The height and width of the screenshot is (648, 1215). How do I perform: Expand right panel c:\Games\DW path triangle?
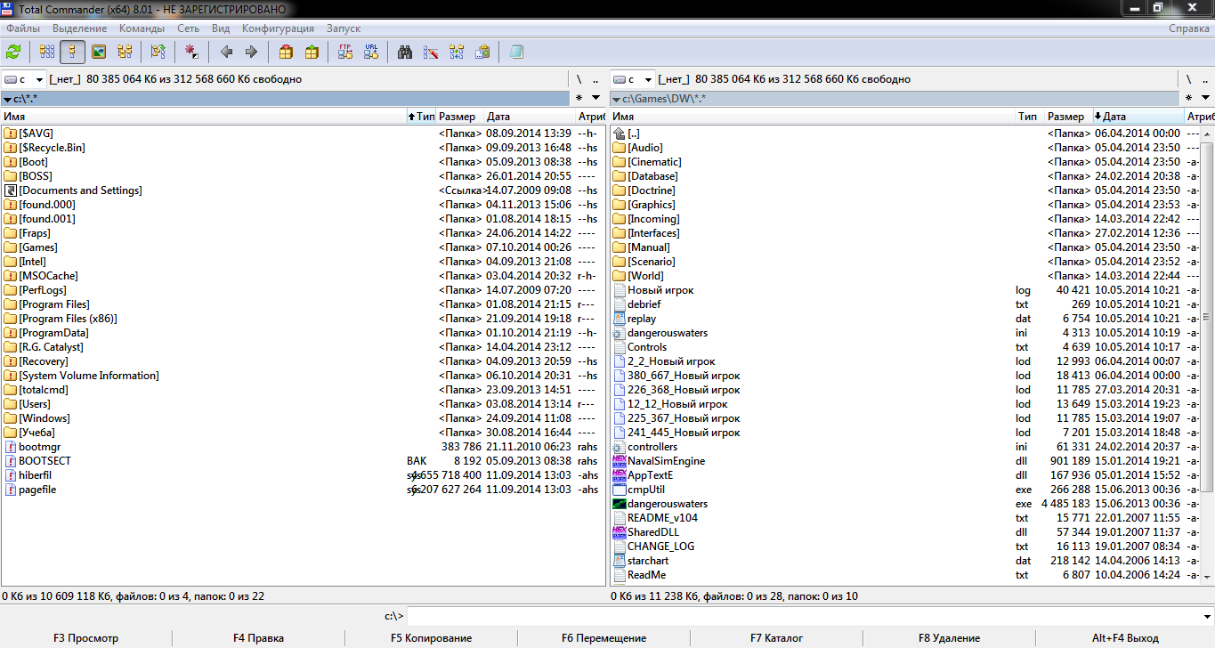click(616, 99)
